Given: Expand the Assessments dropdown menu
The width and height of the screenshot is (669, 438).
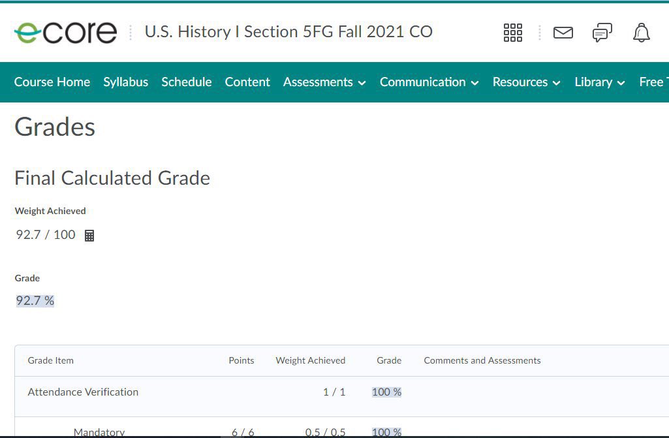Looking at the screenshot, I should click(x=324, y=82).
